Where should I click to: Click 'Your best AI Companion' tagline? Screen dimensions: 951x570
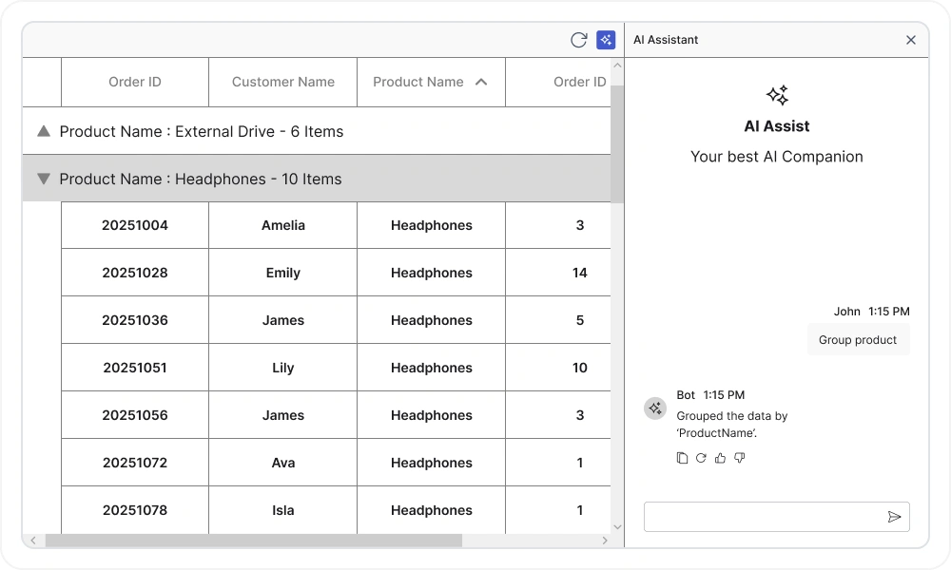(x=777, y=157)
